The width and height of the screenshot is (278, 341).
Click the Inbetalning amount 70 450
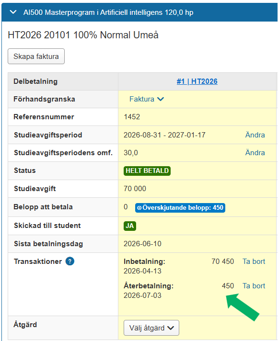click(x=223, y=261)
